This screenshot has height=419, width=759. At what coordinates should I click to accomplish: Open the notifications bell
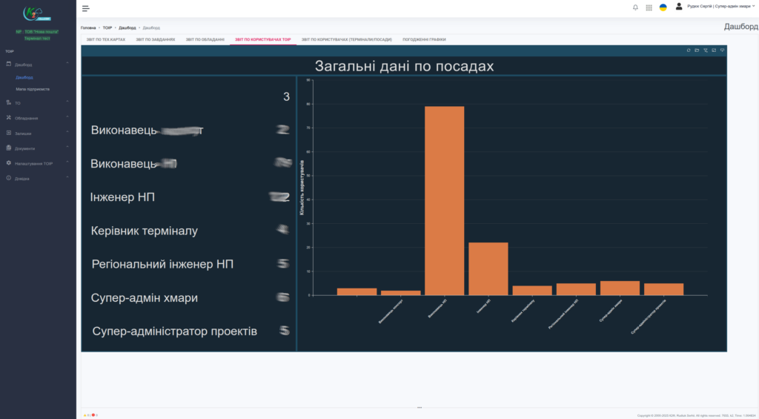point(635,7)
